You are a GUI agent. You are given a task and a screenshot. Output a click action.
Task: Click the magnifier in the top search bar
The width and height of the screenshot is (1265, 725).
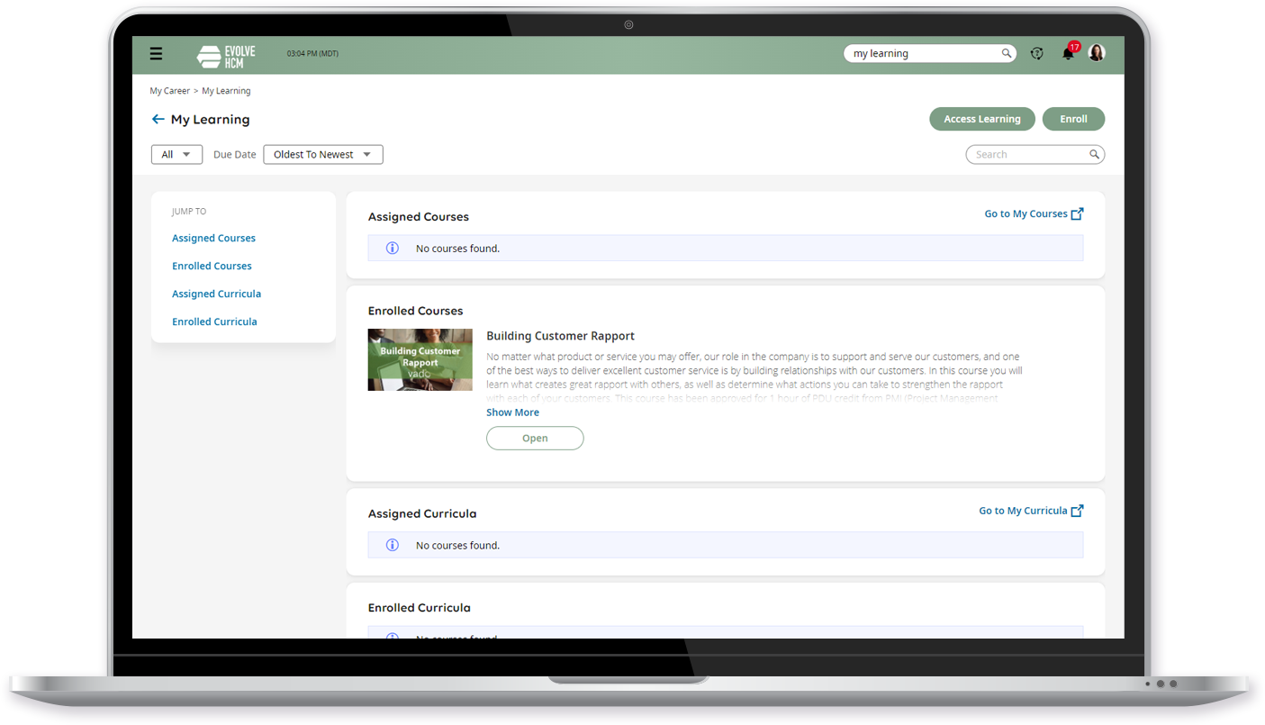click(1006, 53)
